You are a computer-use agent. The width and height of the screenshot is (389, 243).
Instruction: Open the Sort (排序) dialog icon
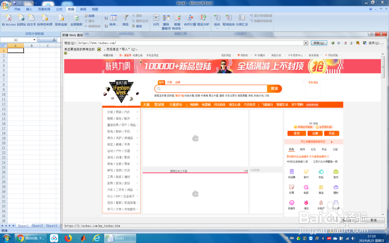(114, 18)
